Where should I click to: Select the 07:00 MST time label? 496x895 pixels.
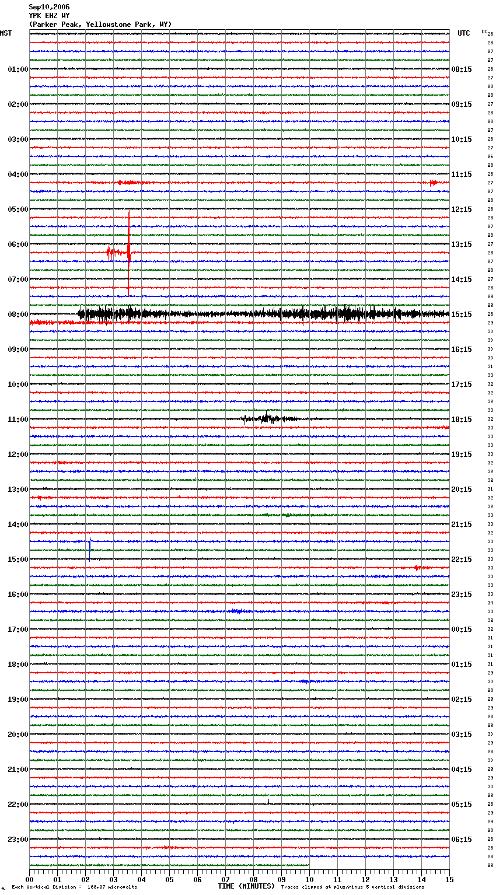pyautogui.click(x=18, y=279)
